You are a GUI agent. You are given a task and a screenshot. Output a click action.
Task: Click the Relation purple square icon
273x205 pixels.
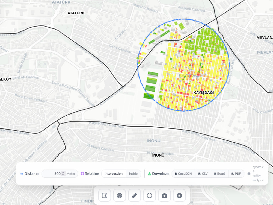click(82, 174)
